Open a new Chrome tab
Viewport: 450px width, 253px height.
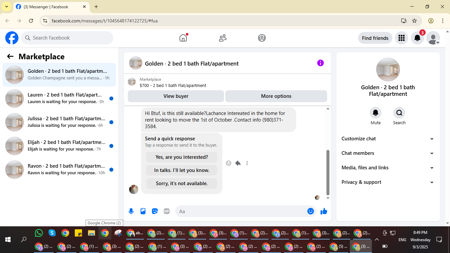(96, 7)
